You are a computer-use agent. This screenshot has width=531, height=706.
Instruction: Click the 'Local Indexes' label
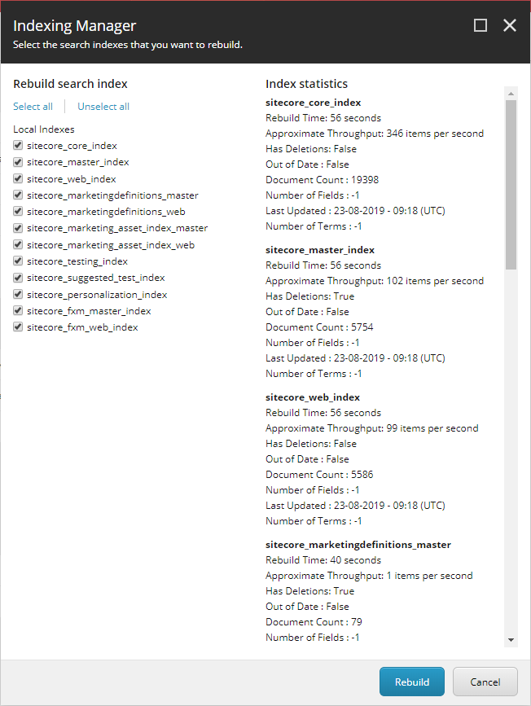(x=44, y=129)
